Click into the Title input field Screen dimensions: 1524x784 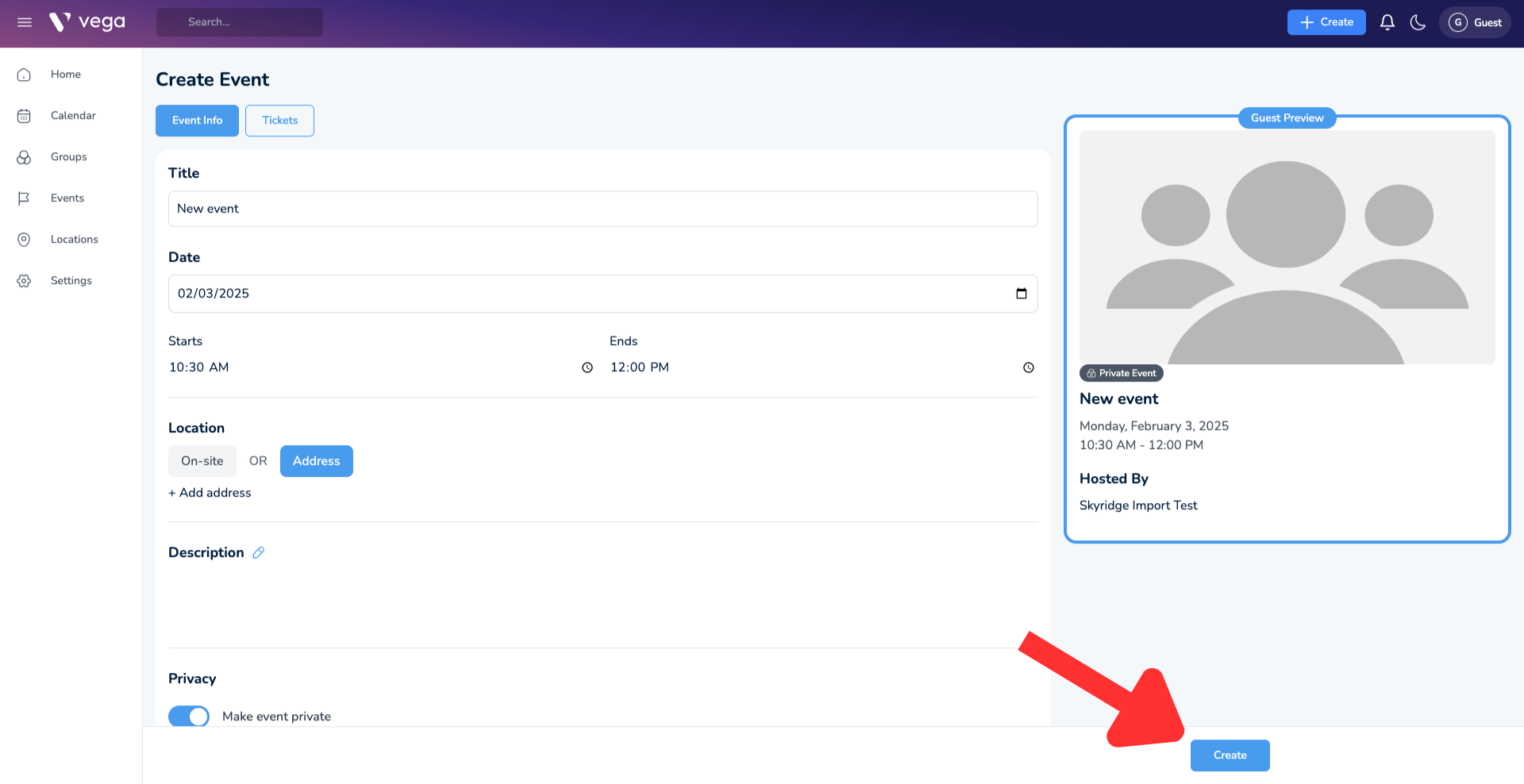pos(602,209)
